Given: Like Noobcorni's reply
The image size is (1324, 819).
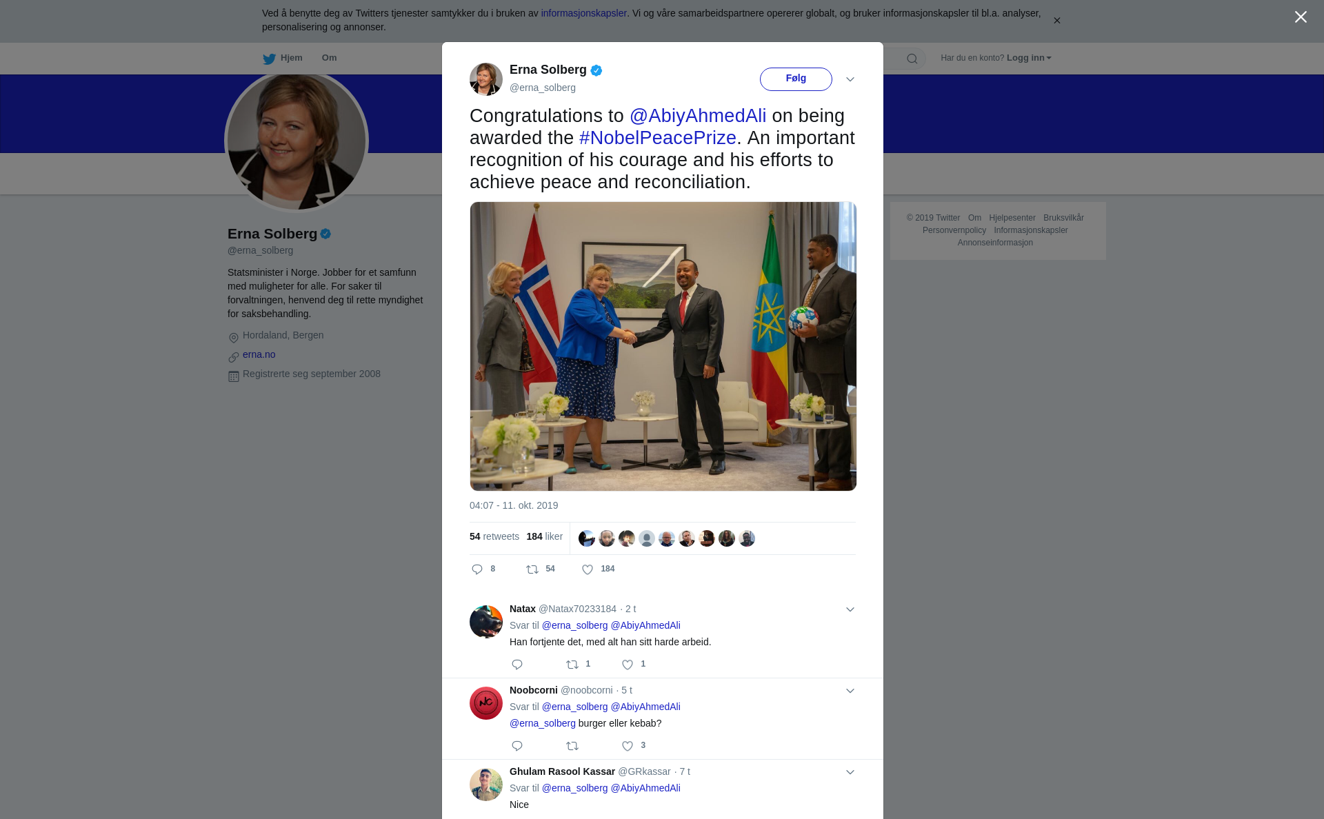Looking at the screenshot, I should [628, 746].
